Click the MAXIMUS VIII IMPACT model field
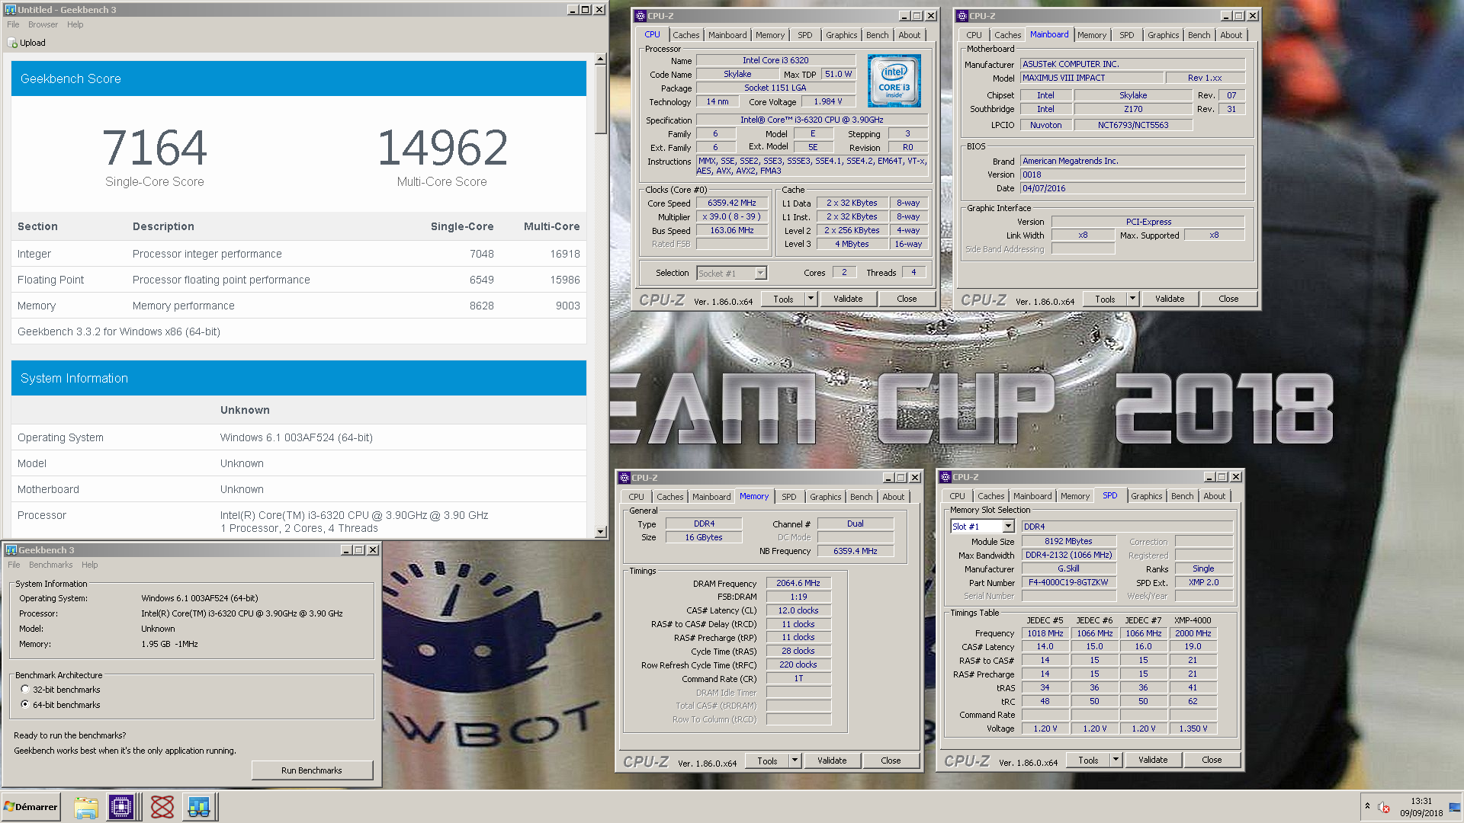This screenshot has height=823, width=1464. tap(1093, 78)
